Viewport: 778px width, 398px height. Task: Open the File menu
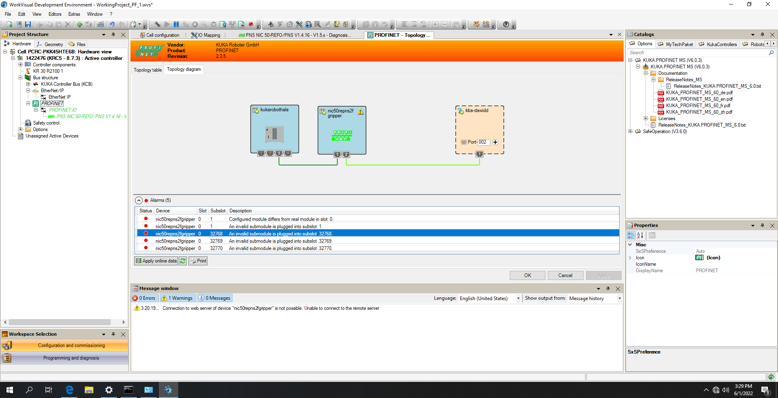(8, 14)
